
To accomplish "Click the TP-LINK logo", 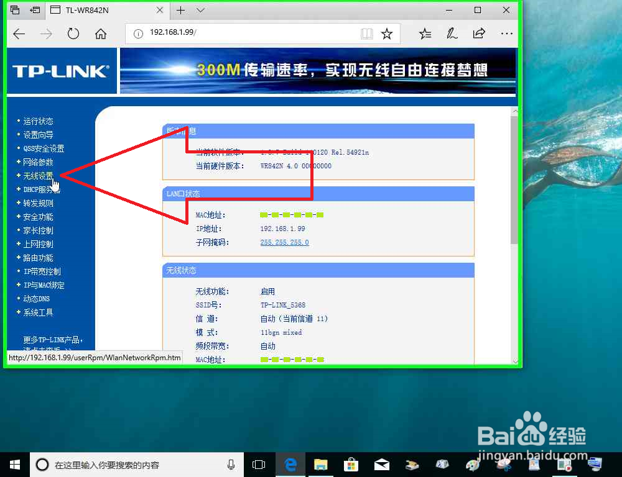I will pos(61,71).
